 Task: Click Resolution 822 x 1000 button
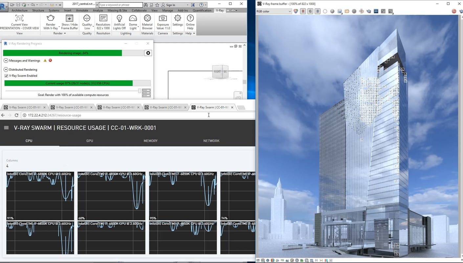click(x=103, y=22)
